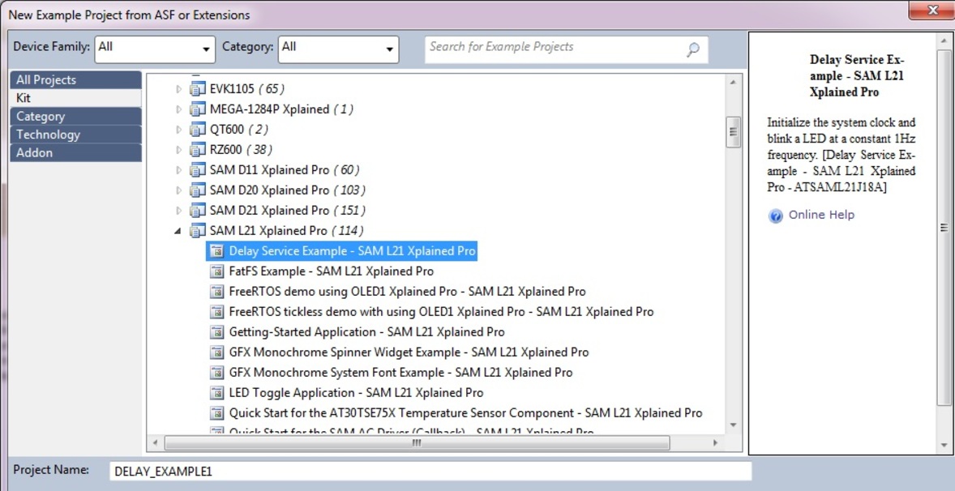The image size is (955, 491).
Task: Switch to the Kit sidebar tab
Action: 75,97
